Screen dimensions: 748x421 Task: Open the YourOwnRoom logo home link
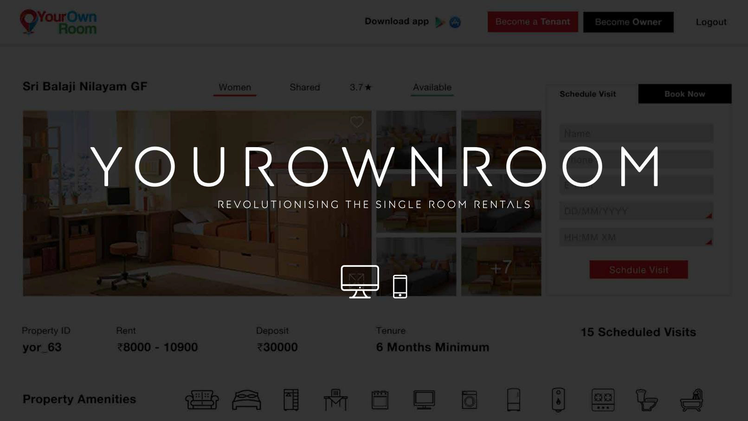58,22
